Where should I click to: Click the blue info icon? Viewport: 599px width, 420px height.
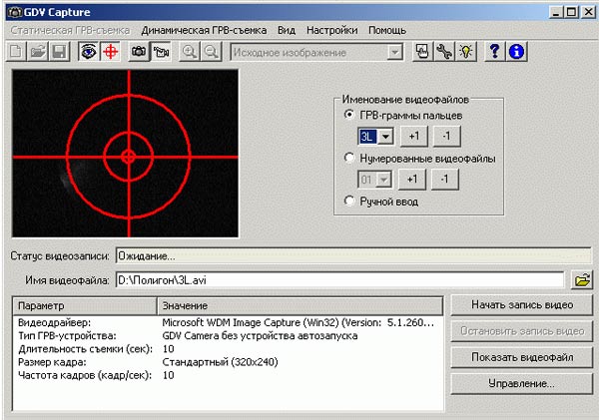(x=516, y=52)
